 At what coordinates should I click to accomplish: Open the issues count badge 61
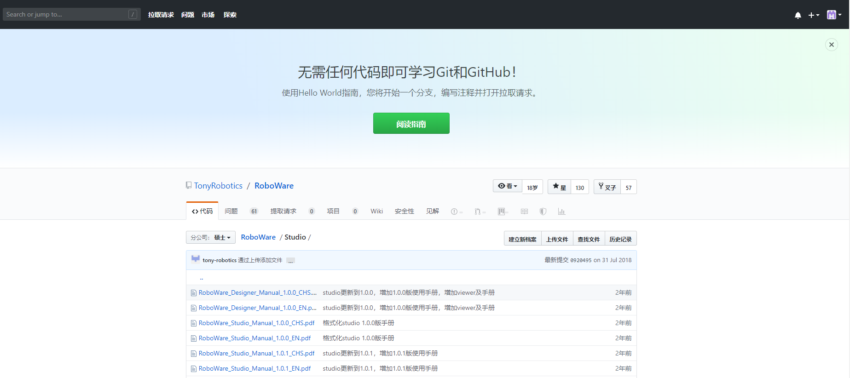point(254,211)
